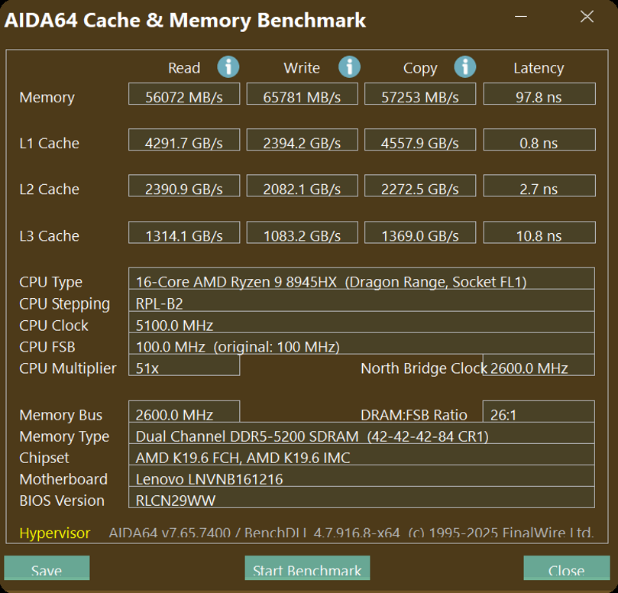Click the Memory Write result field
This screenshot has width=618, height=593.
pyautogui.click(x=302, y=94)
